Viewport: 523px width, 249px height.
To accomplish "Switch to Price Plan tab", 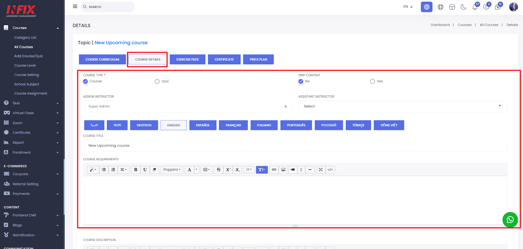I will click(259, 59).
